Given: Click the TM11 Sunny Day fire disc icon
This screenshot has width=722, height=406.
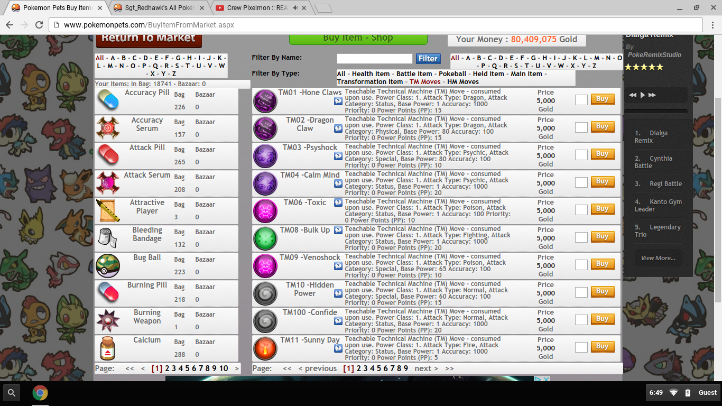Looking at the screenshot, I should click(x=265, y=348).
